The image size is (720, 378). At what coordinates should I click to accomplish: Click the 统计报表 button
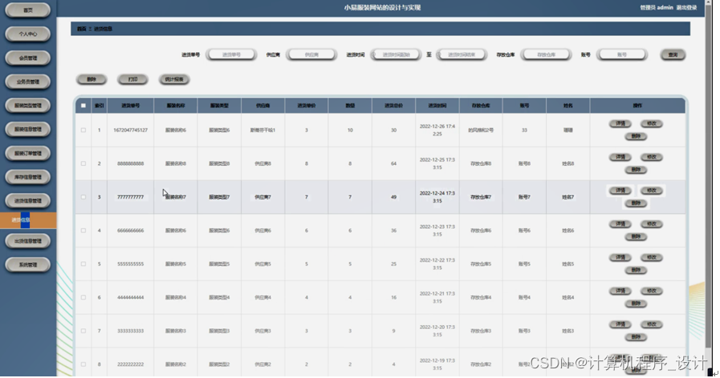tap(174, 79)
